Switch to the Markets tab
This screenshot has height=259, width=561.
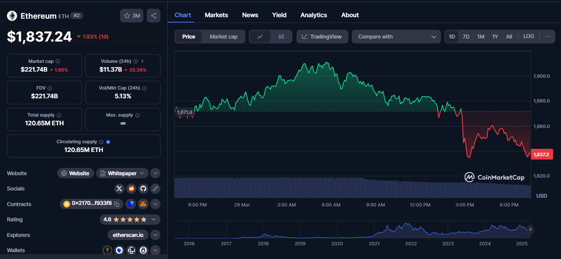(216, 15)
